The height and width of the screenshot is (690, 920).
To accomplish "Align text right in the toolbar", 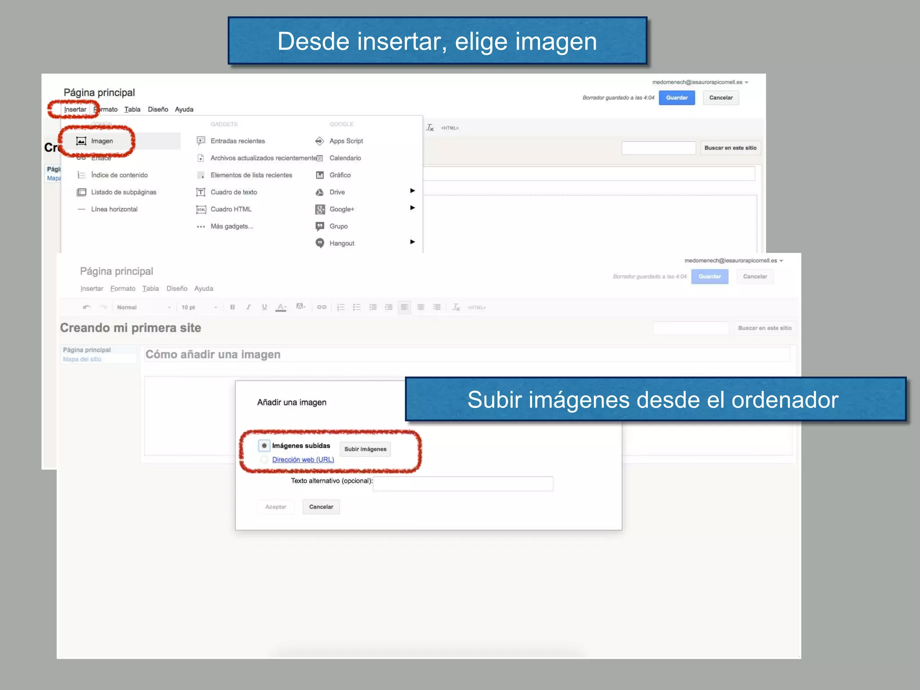I will [437, 307].
